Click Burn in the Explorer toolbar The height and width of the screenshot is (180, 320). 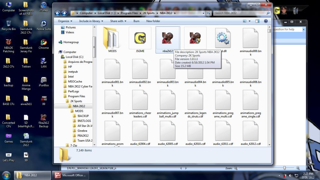tap(136, 21)
